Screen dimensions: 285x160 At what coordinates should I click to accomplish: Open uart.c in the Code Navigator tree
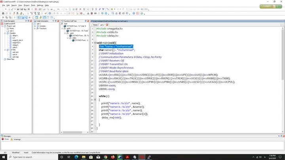pyautogui.click(x=11, y=31)
